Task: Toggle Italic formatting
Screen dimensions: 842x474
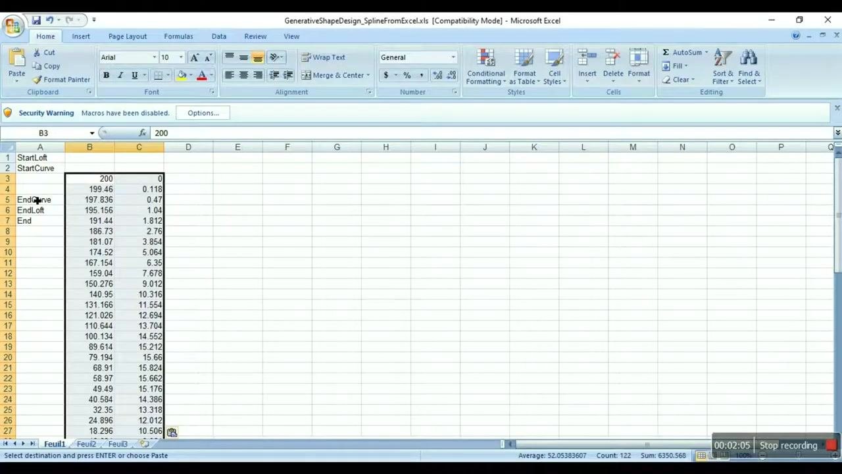Action: coord(120,76)
